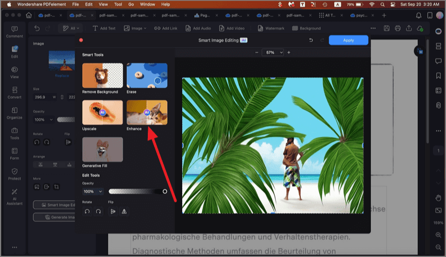Select the Edit sidebar tool
446x257 pixels.
click(15, 52)
